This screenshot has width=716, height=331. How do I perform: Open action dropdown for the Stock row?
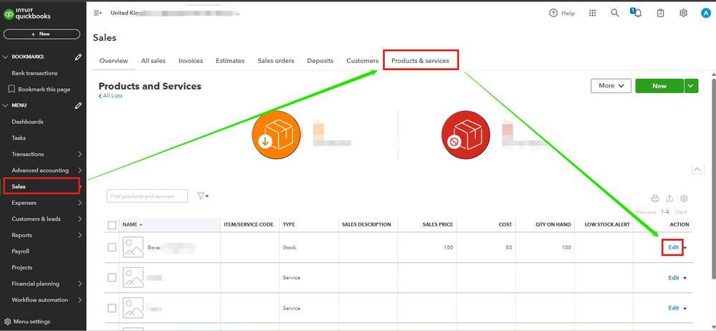pos(685,248)
